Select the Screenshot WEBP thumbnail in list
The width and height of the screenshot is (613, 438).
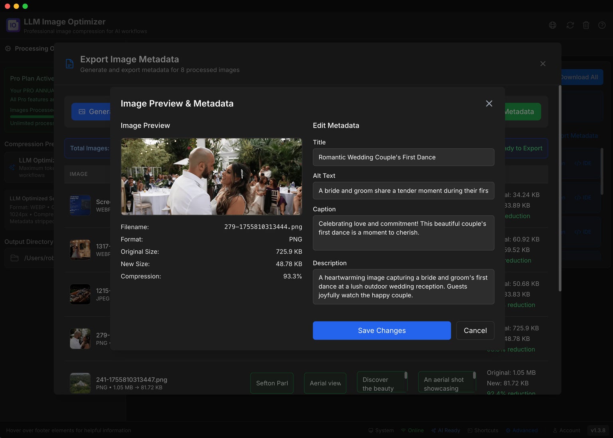tap(80, 205)
